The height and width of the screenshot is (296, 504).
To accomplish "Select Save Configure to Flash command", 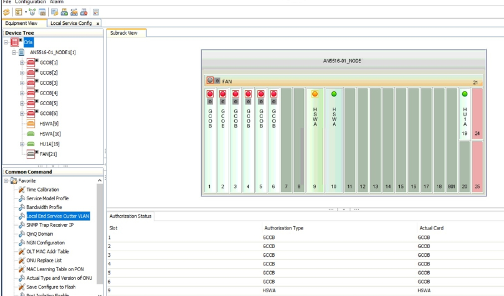I will click(x=52, y=287).
